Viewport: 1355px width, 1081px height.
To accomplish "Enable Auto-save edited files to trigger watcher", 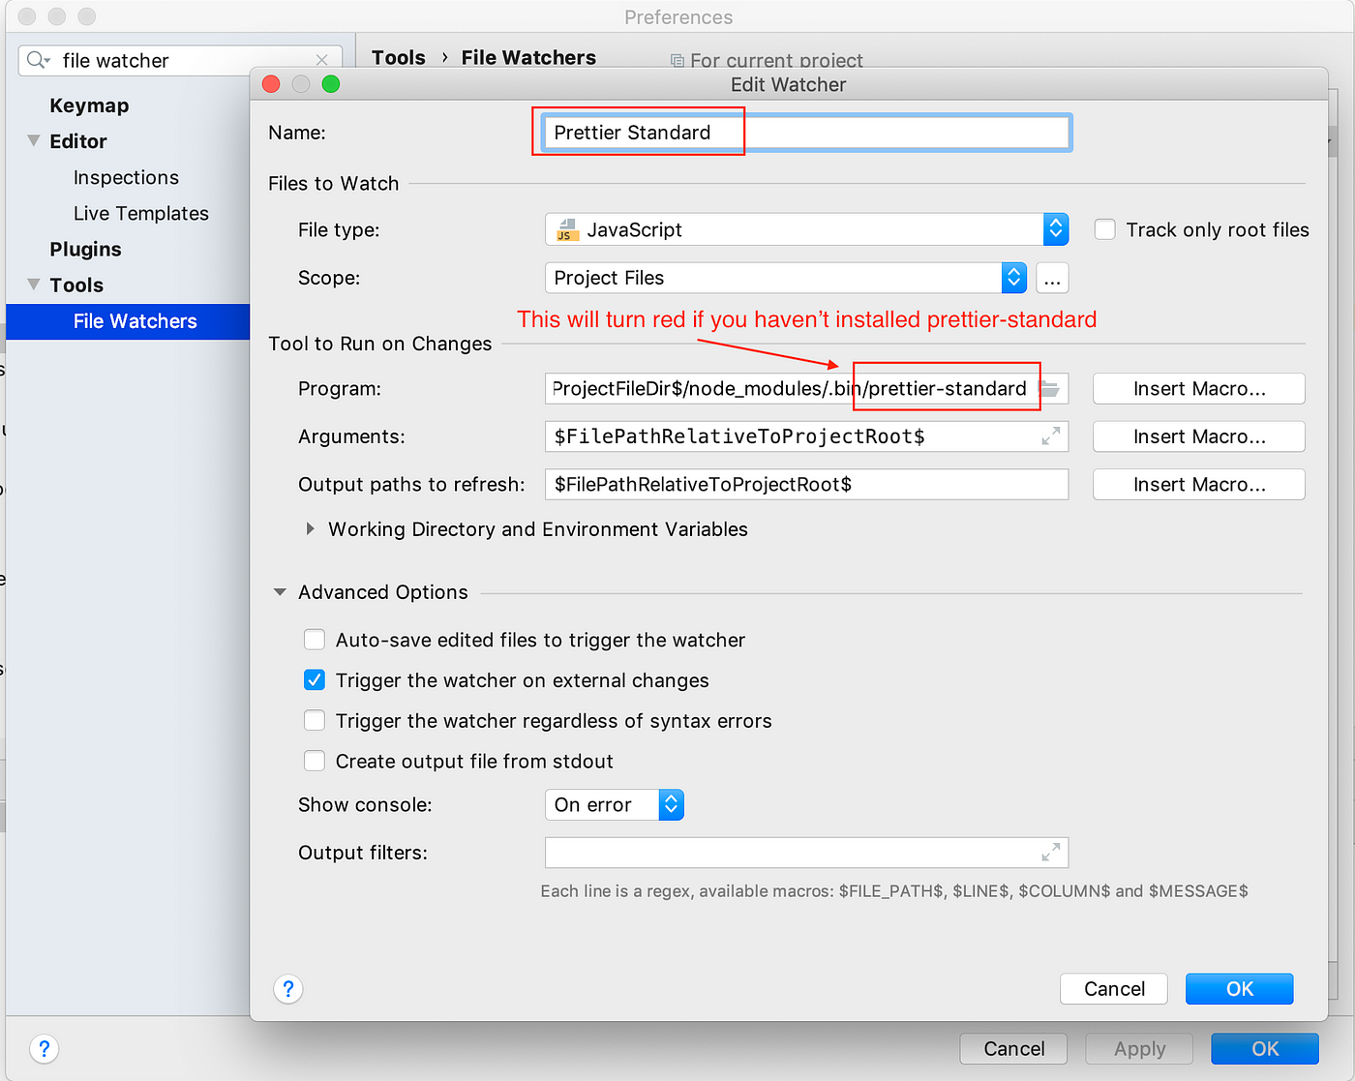I will click(315, 640).
